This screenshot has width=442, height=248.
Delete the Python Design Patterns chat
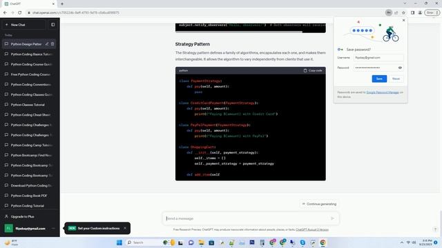pyautogui.click(x=52, y=44)
